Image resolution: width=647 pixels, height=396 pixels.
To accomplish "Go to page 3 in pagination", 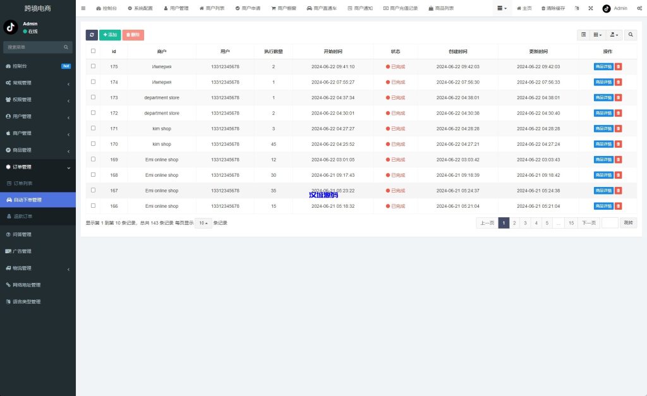I will click(523, 222).
